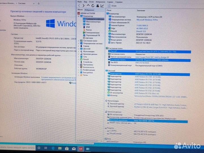Click the taskbar search box
Image resolution: width=204 pixels, height=153 pixels.
[x=18, y=148]
